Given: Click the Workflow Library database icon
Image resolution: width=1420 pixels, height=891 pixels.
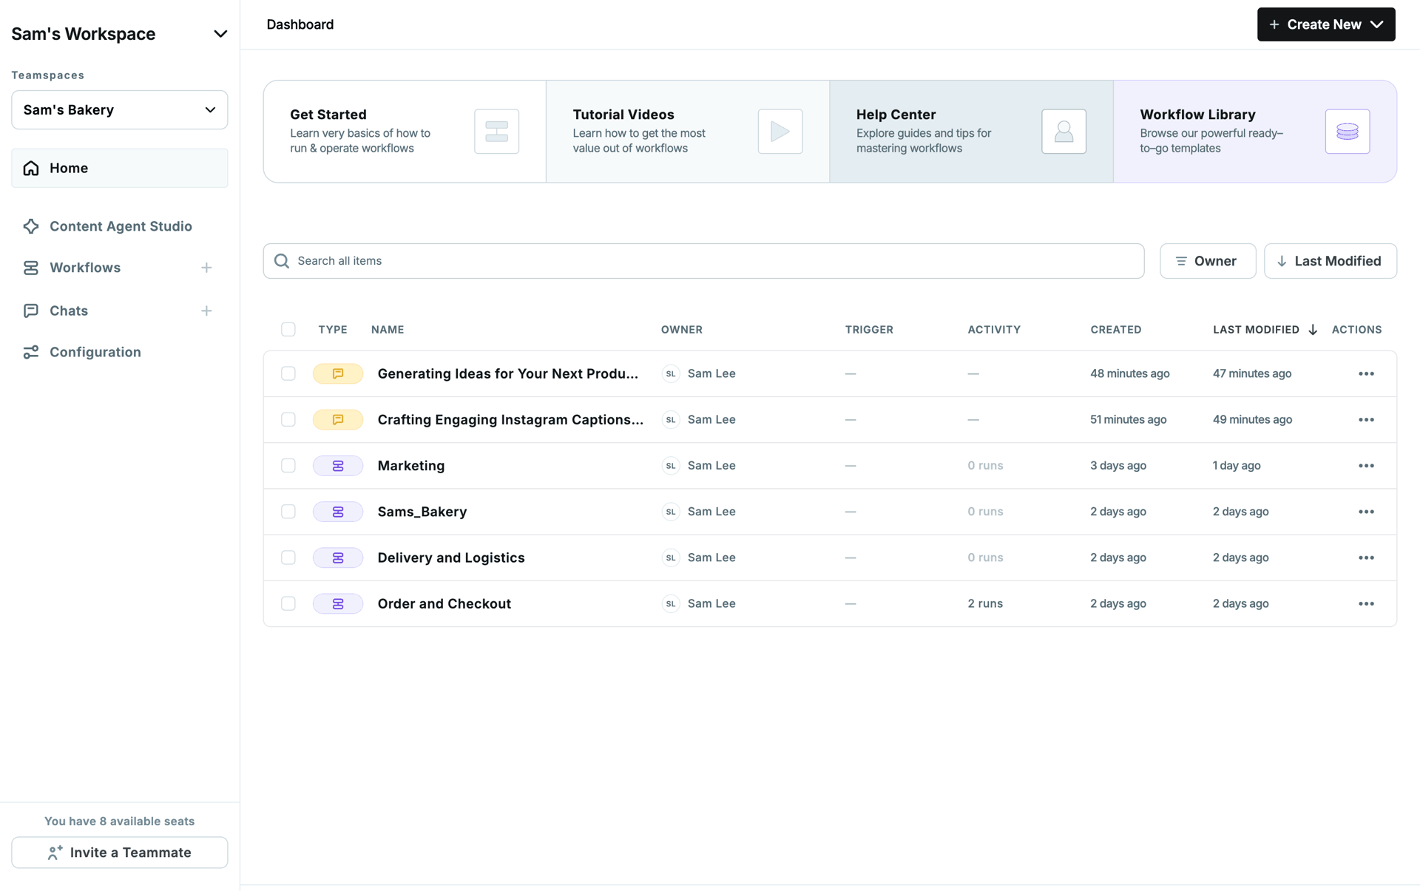Looking at the screenshot, I should [1347, 132].
